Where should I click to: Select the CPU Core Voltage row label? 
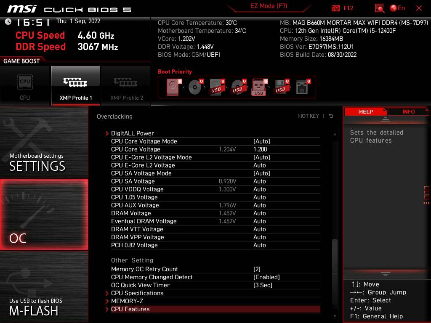coord(136,149)
